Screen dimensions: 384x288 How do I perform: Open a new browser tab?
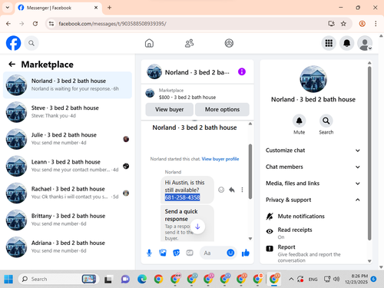click(109, 8)
